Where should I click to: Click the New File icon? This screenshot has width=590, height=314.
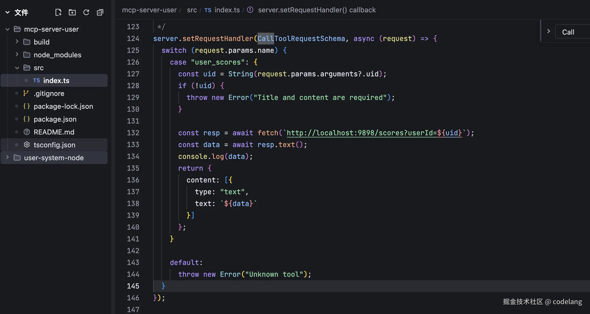pyautogui.click(x=58, y=12)
